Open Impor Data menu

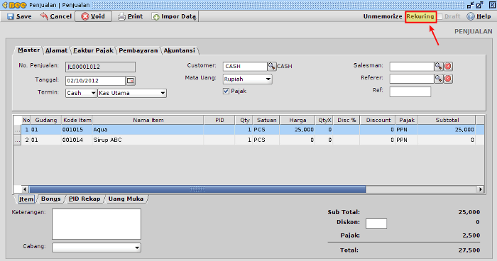point(174,16)
